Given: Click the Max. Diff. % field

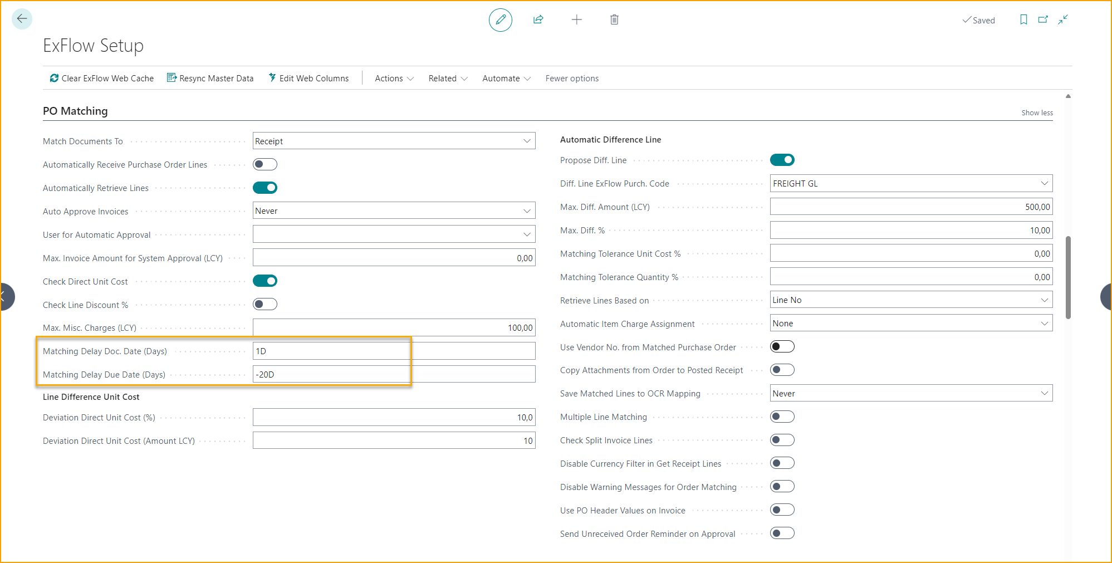Looking at the screenshot, I should click(912, 230).
